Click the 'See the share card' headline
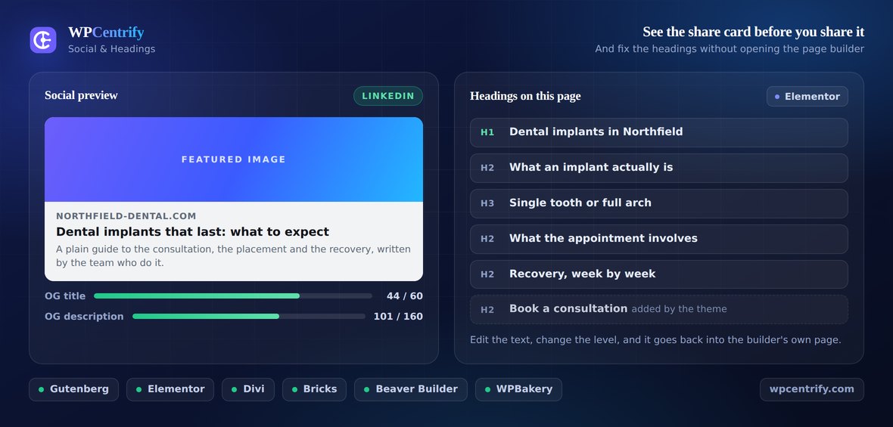893x427 pixels. pyautogui.click(x=754, y=32)
